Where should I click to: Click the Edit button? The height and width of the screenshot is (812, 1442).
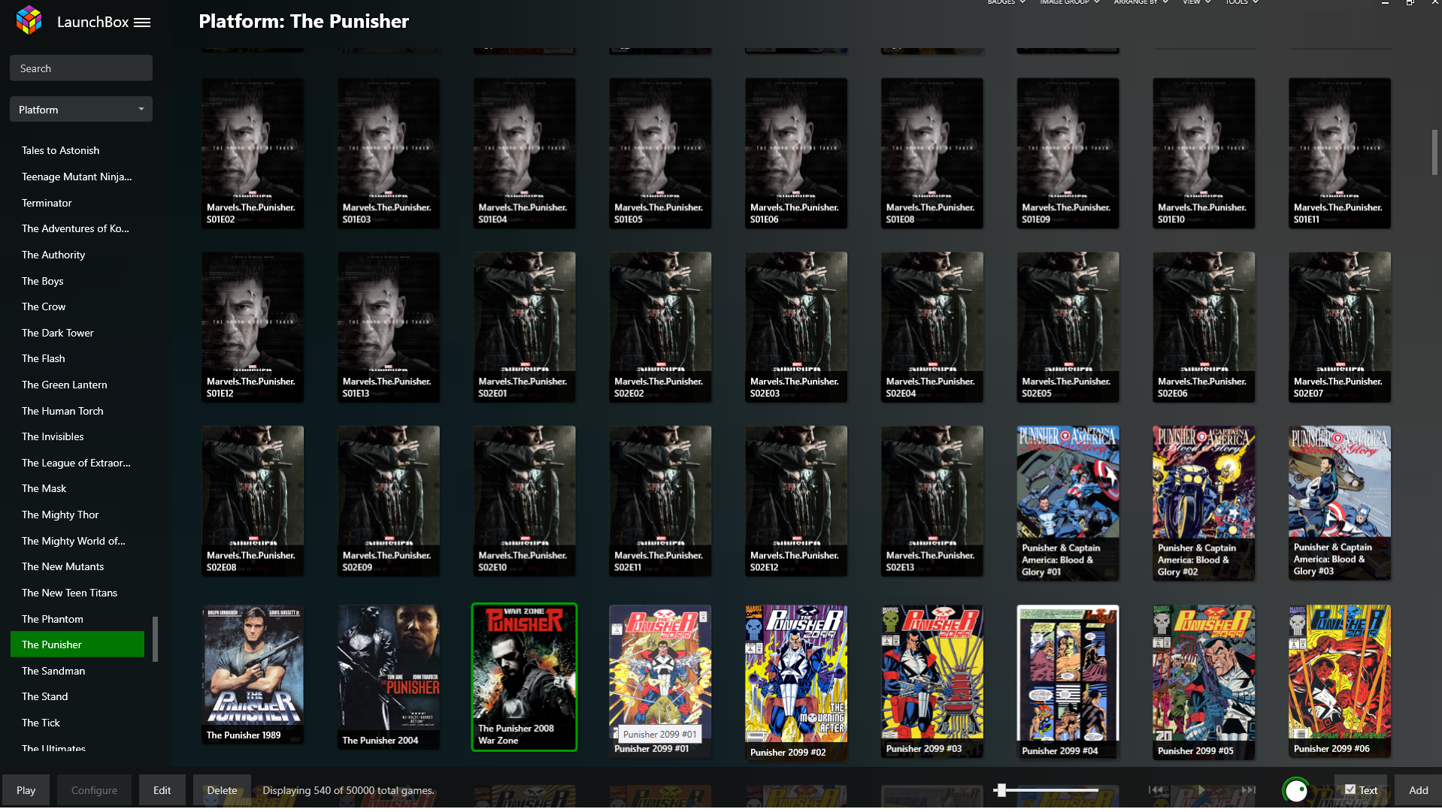point(162,791)
